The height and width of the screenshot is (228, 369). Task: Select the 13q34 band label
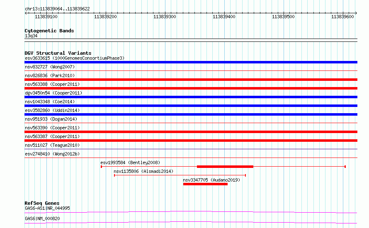(31, 36)
